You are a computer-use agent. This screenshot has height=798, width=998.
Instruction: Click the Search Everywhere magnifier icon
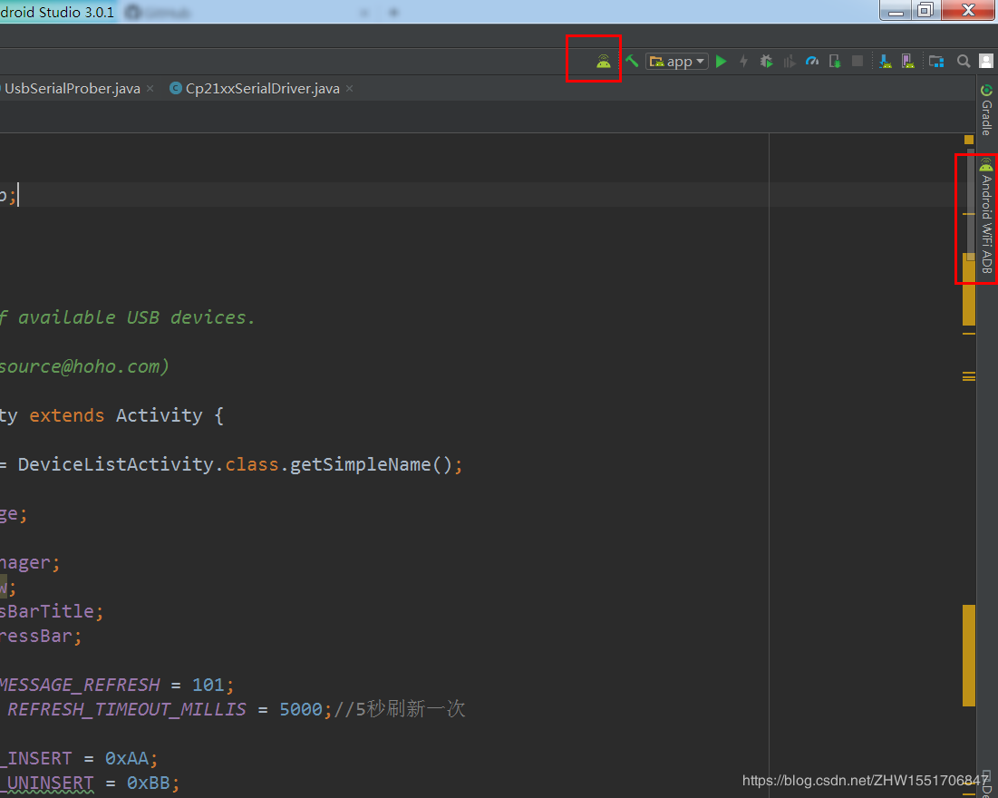pyautogui.click(x=964, y=61)
